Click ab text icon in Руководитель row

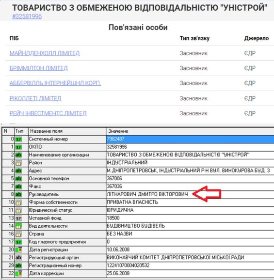point(18,194)
